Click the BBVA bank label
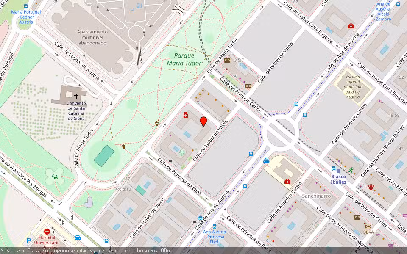This screenshot has height=254, width=407. (x=368, y=232)
